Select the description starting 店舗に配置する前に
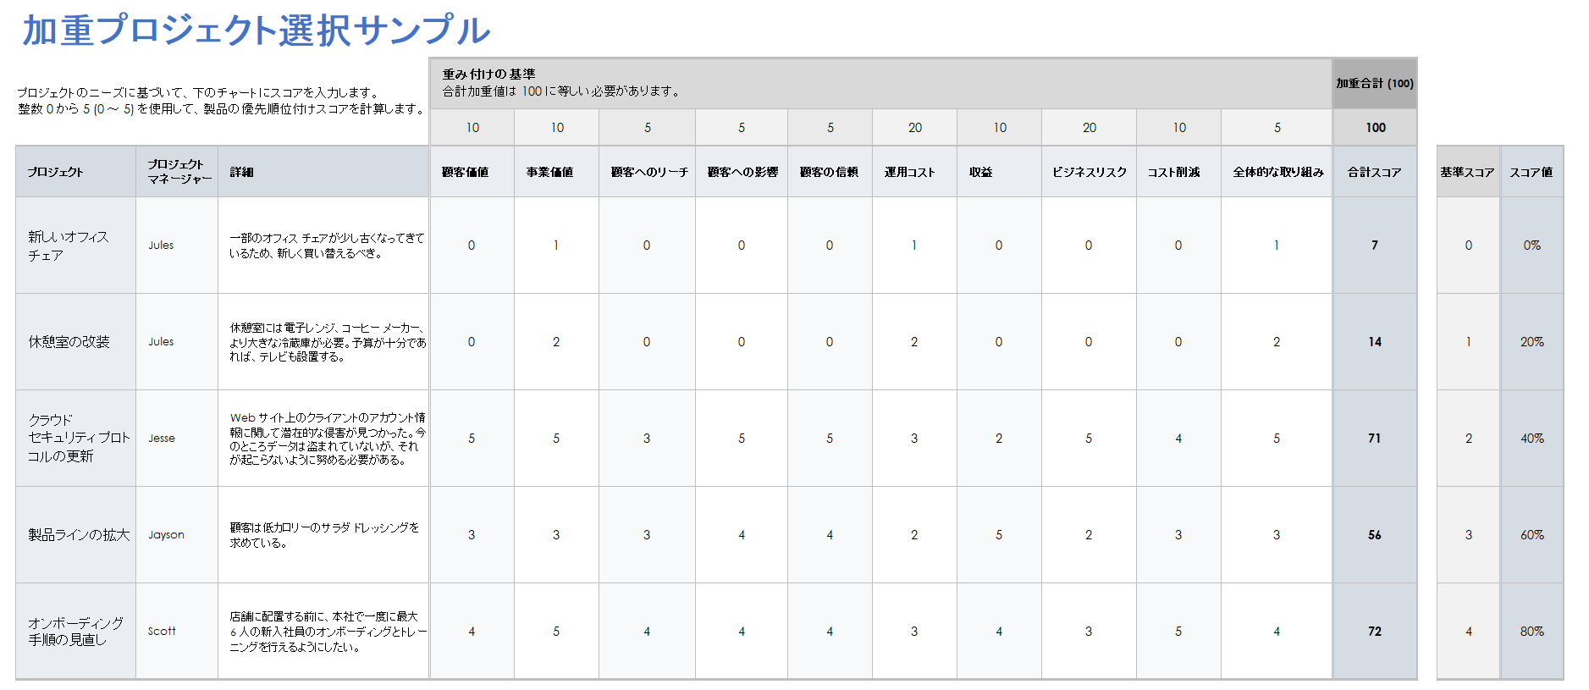This screenshot has height=690, width=1589. tap(323, 631)
